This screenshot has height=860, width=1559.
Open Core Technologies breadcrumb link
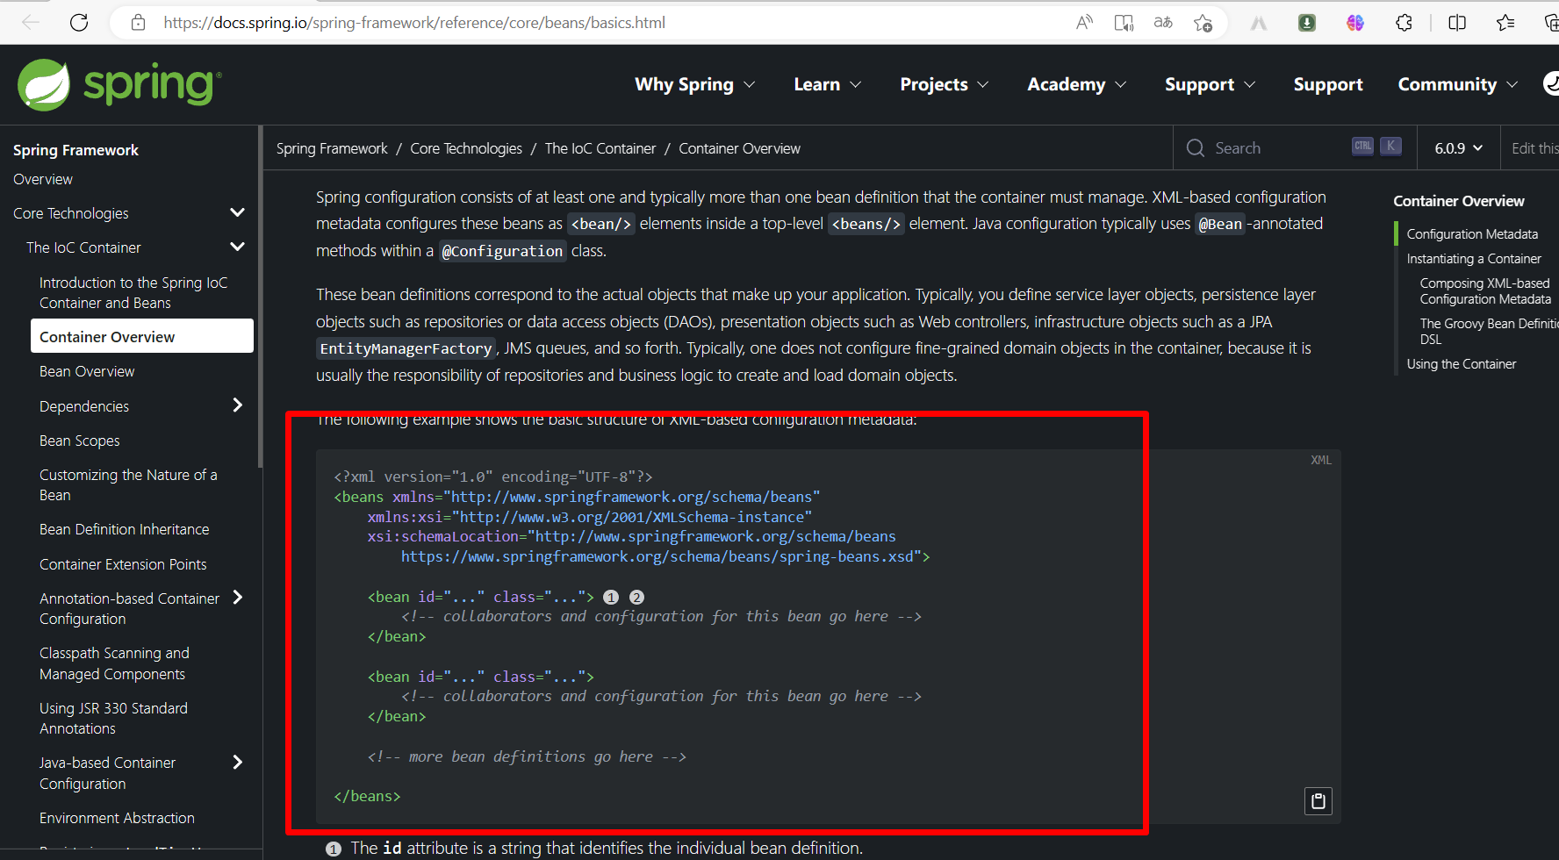[466, 148]
